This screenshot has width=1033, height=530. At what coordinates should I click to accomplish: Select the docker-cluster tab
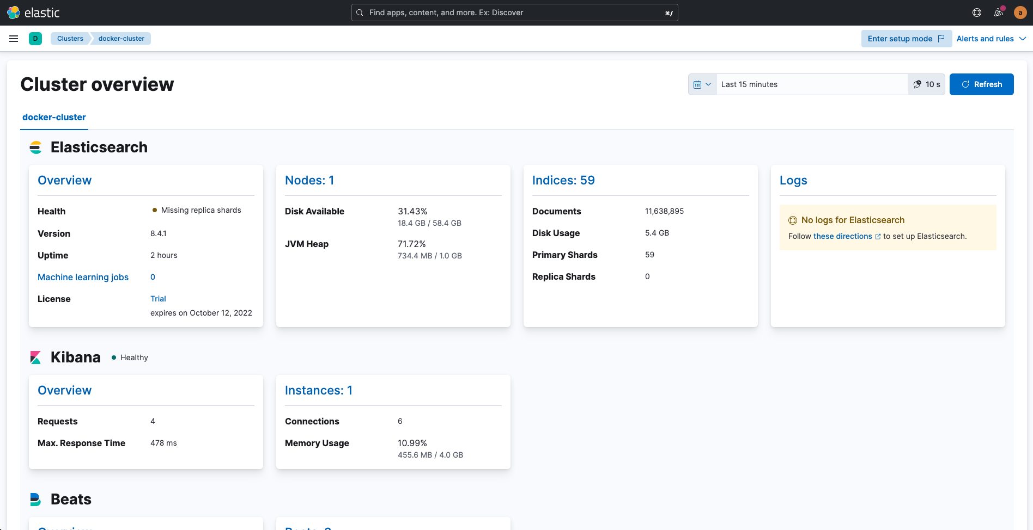coord(54,117)
